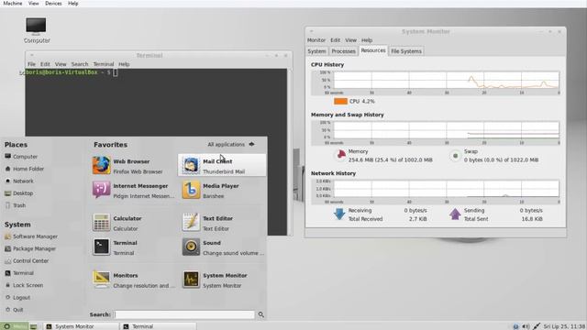587x330 pixels.
Task: Open View menu in Terminal window
Action: click(x=61, y=64)
